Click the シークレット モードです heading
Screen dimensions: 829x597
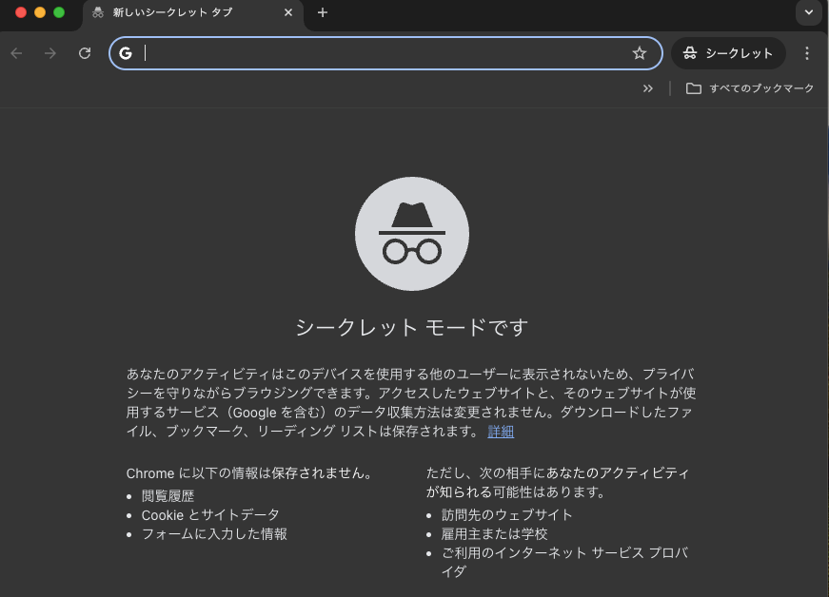412,328
